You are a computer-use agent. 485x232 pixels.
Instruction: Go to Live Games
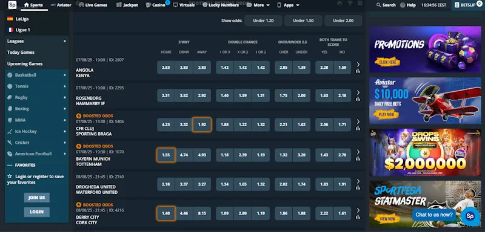click(93, 5)
